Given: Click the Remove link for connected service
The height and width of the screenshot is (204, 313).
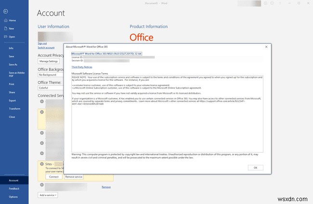Looking at the screenshot, I should click(106, 187).
